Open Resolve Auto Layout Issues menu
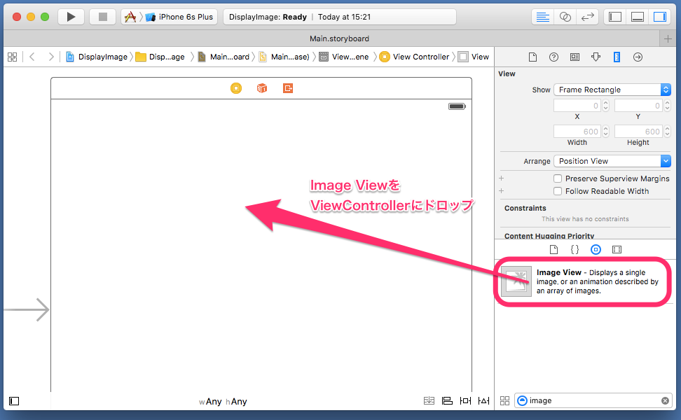681x420 pixels. [483, 400]
